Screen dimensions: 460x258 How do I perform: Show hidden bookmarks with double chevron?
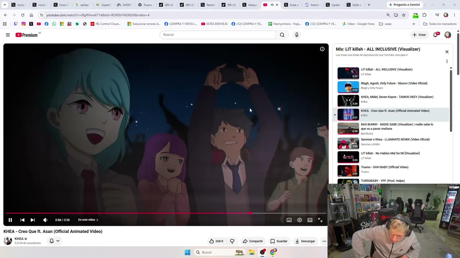414,24
